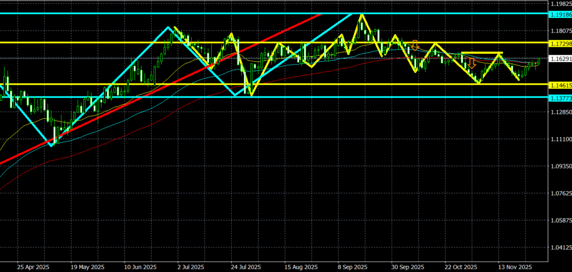Click the 8 Sep 2025 date label
Screen dimensions: 572x272
coord(352,266)
